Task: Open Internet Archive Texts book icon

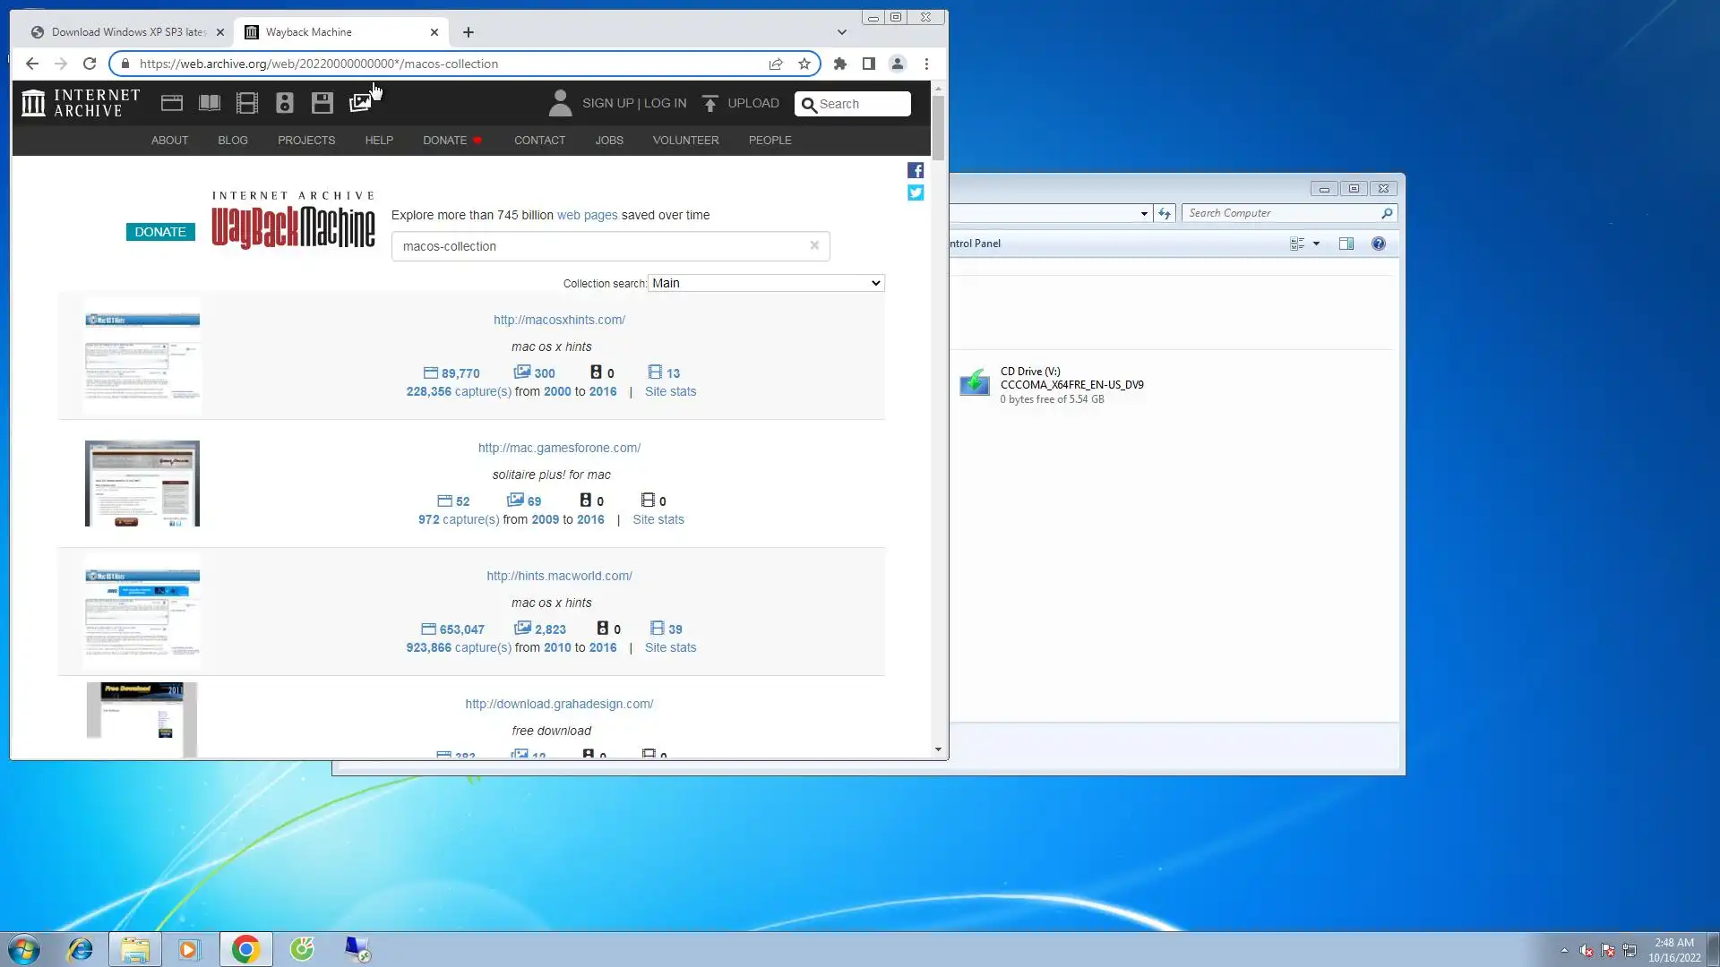Action: [210, 103]
